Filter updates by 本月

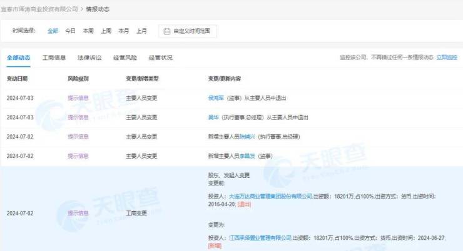(x=124, y=31)
